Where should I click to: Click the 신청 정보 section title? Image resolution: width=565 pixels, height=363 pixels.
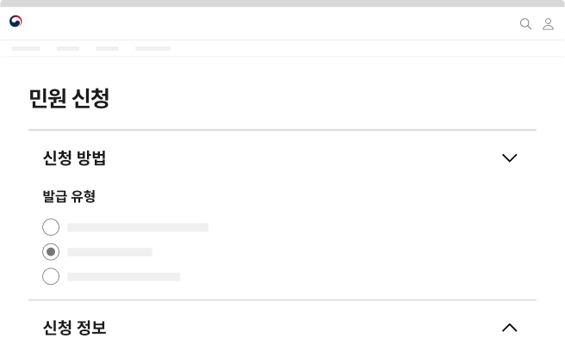click(74, 328)
